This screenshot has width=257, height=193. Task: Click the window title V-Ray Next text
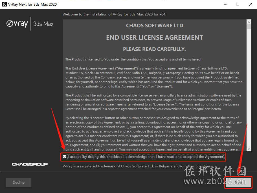(32, 5)
